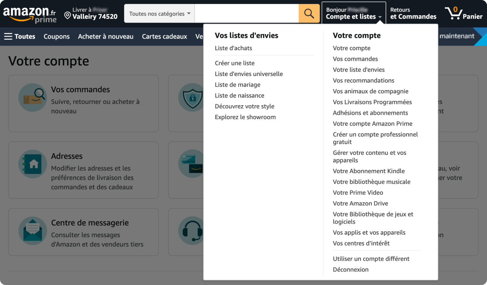The height and width of the screenshot is (285, 487).
Task: Click the orange search magnifier button
Action: (309, 14)
